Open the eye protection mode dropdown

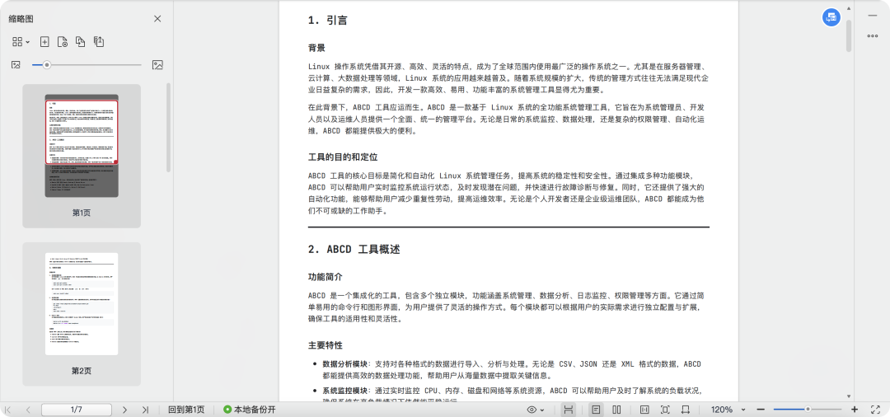[536, 410]
